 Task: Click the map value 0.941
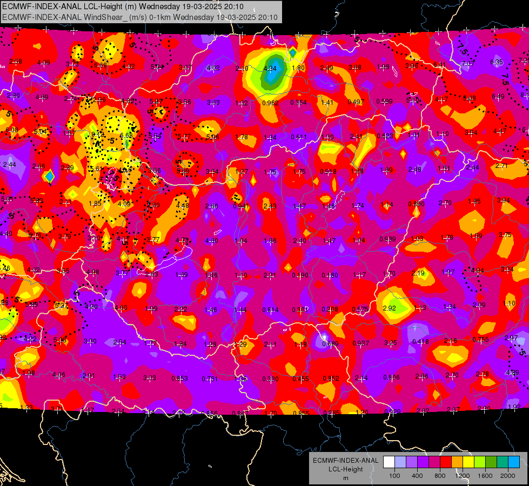point(241,206)
